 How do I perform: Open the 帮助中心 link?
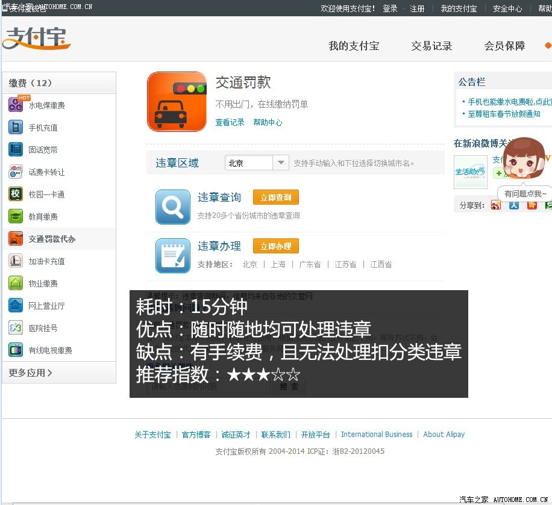click(268, 122)
